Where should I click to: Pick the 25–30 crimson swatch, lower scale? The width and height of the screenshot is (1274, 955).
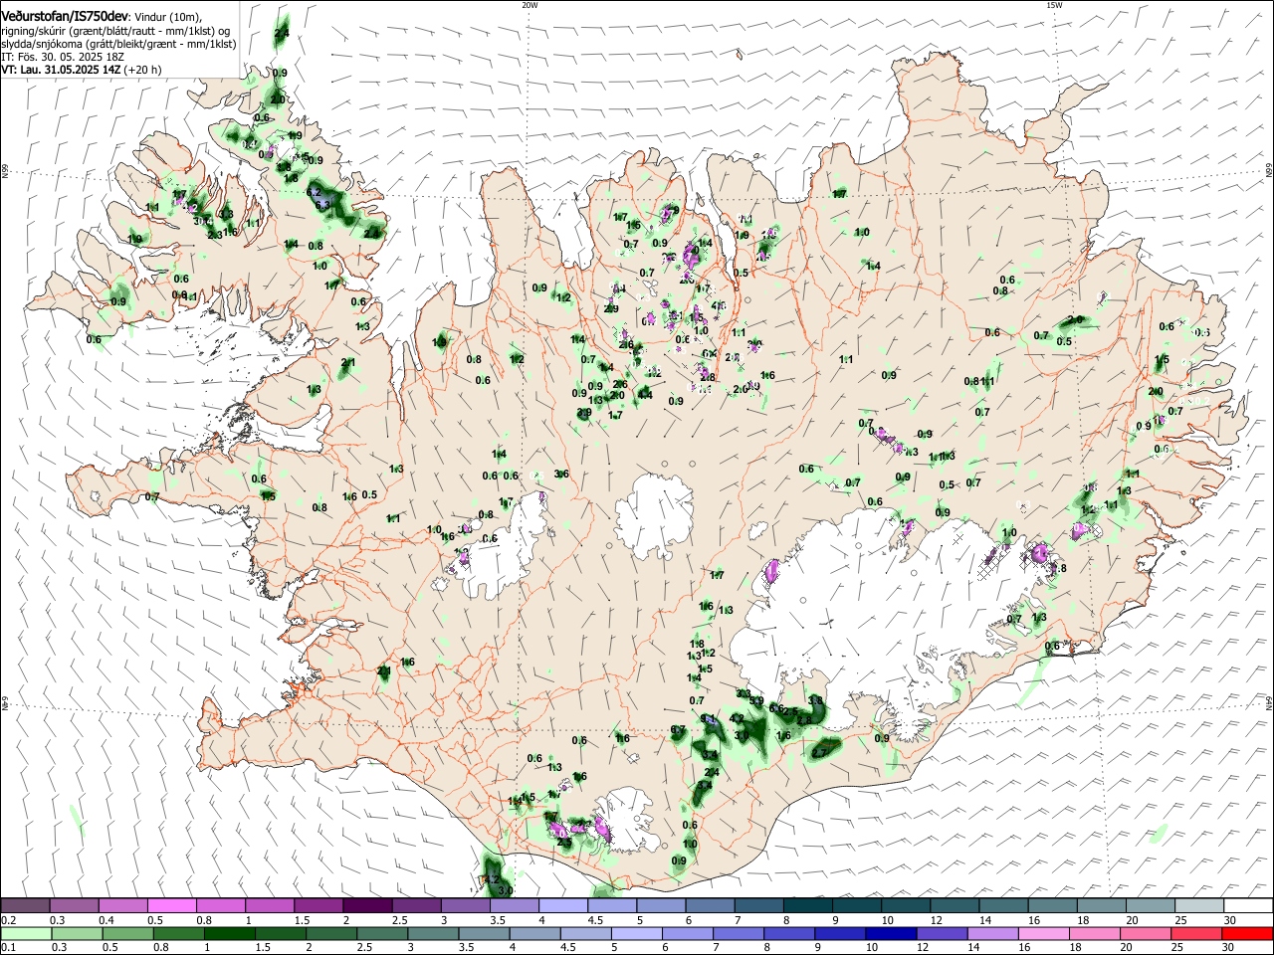pos(1196,933)
